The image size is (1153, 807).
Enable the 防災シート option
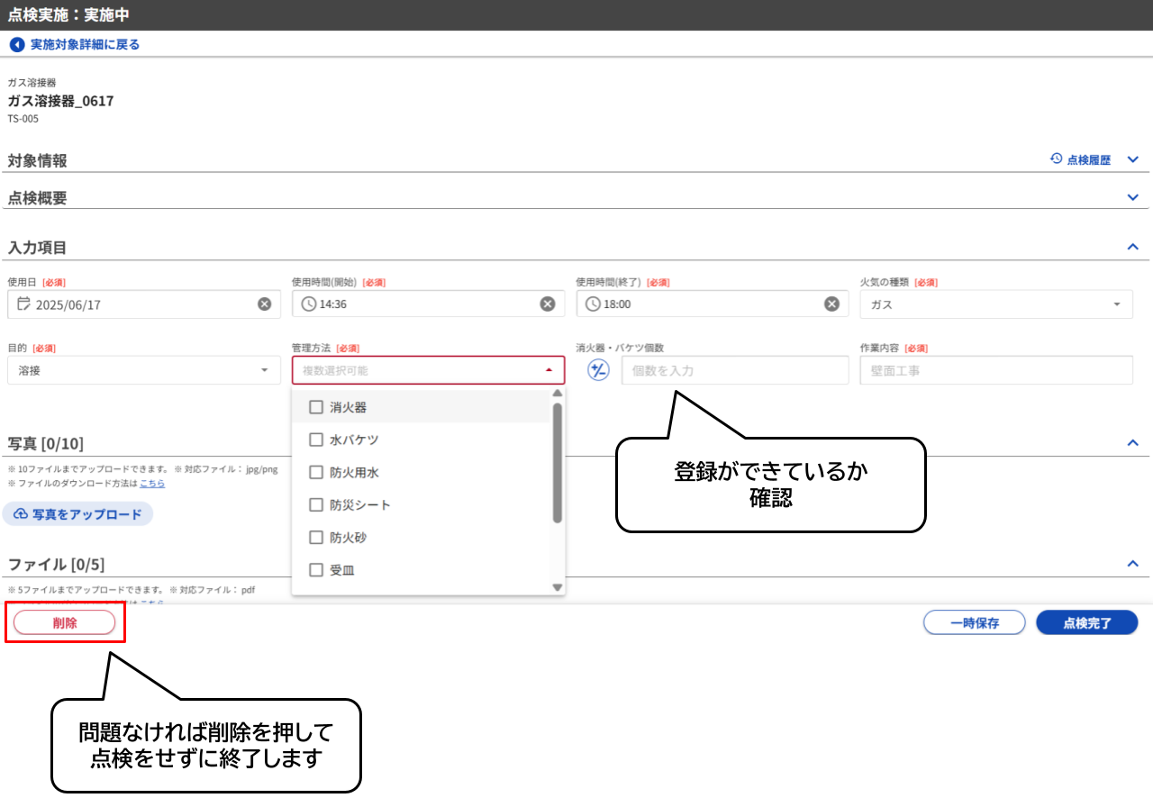[x=316, y=504]
